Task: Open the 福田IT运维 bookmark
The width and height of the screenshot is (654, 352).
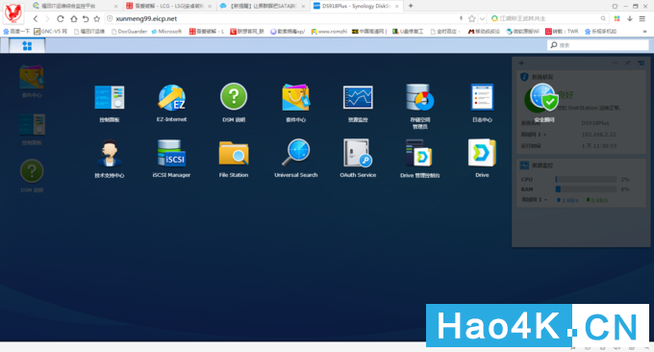Action: point(89,32)
